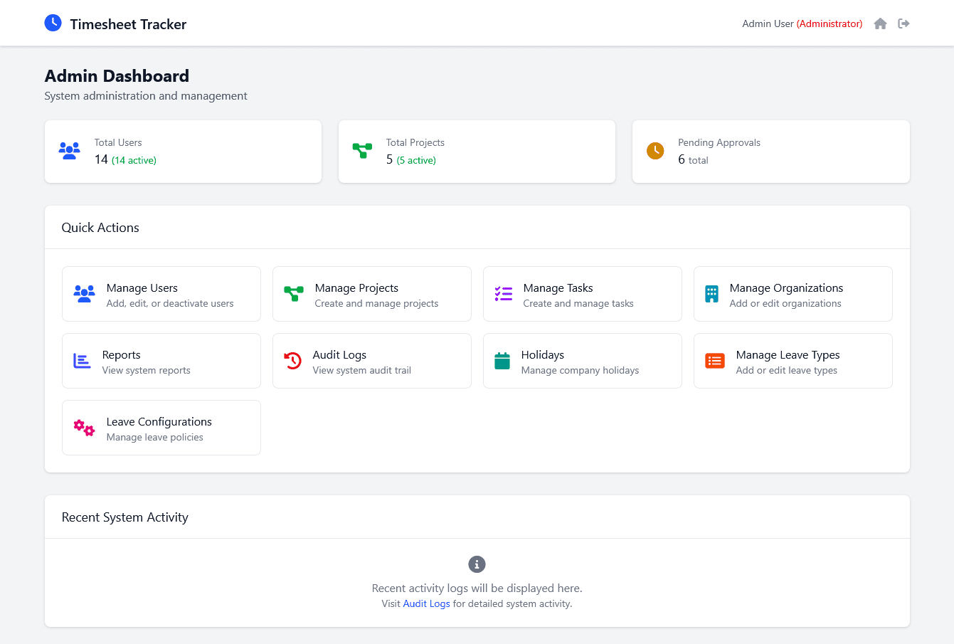Click the Manage Organizations building icon

click(711, 293)
